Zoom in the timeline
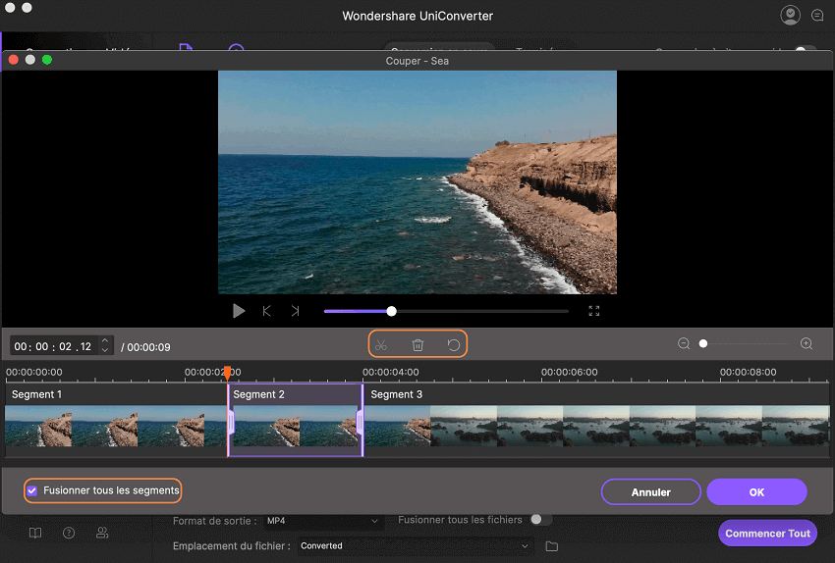The height and width of the screenshot is (563, 835). pos(807,344)
